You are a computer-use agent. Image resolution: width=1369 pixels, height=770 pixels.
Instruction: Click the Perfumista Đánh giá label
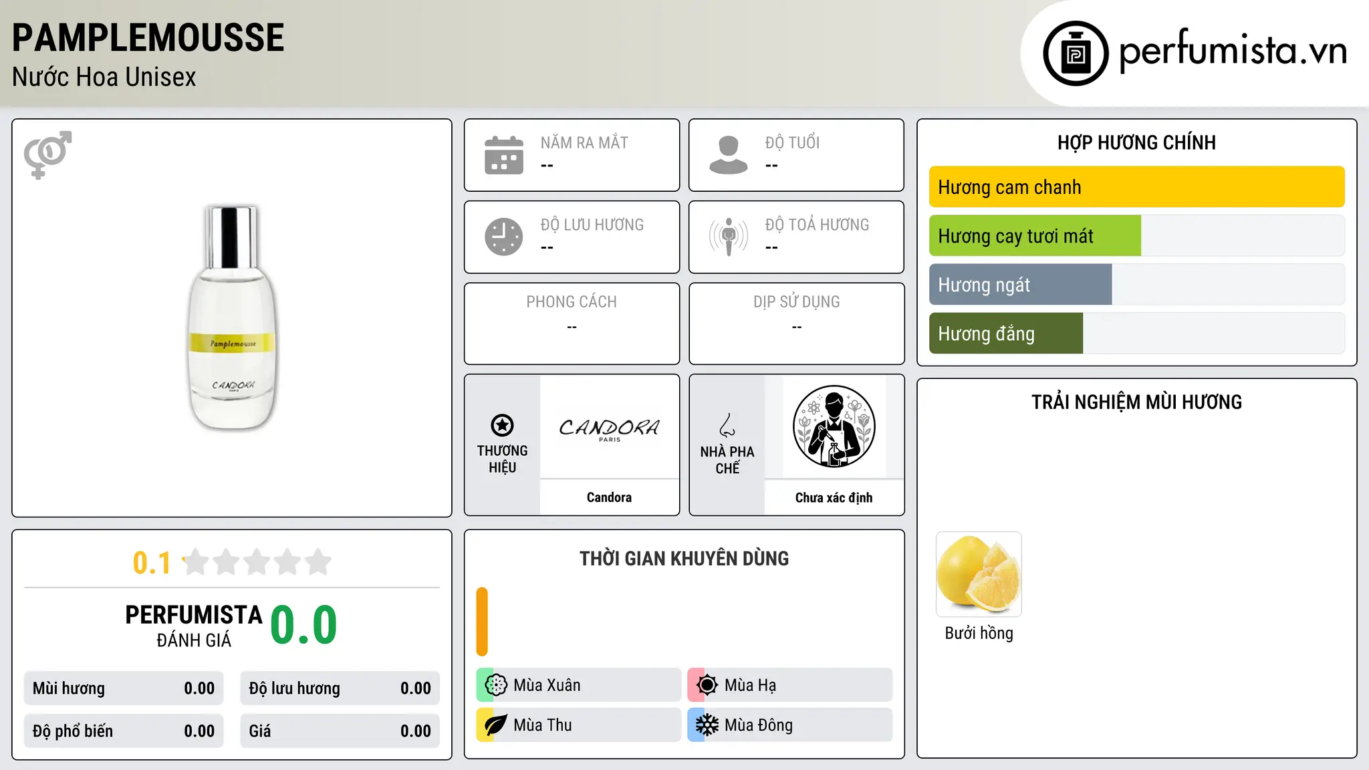[194, 626]
